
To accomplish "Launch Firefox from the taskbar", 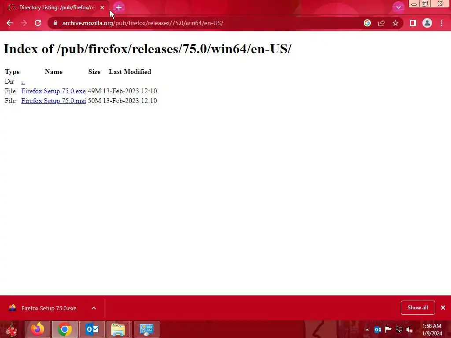I will tap(37, 329).
